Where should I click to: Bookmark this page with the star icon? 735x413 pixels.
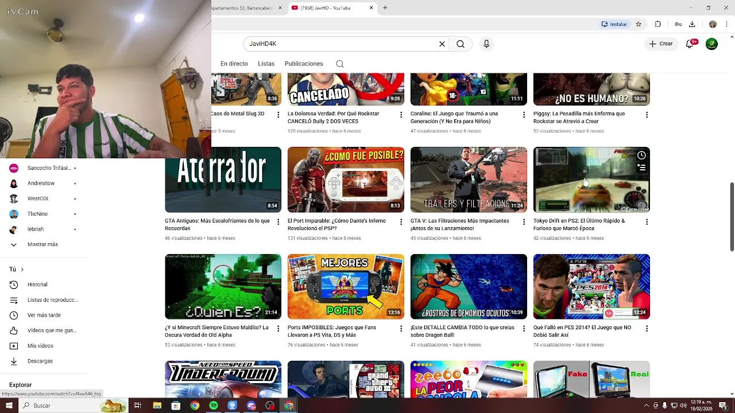[x=639, y=24]
